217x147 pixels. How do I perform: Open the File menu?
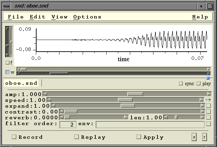click(16, 17)
